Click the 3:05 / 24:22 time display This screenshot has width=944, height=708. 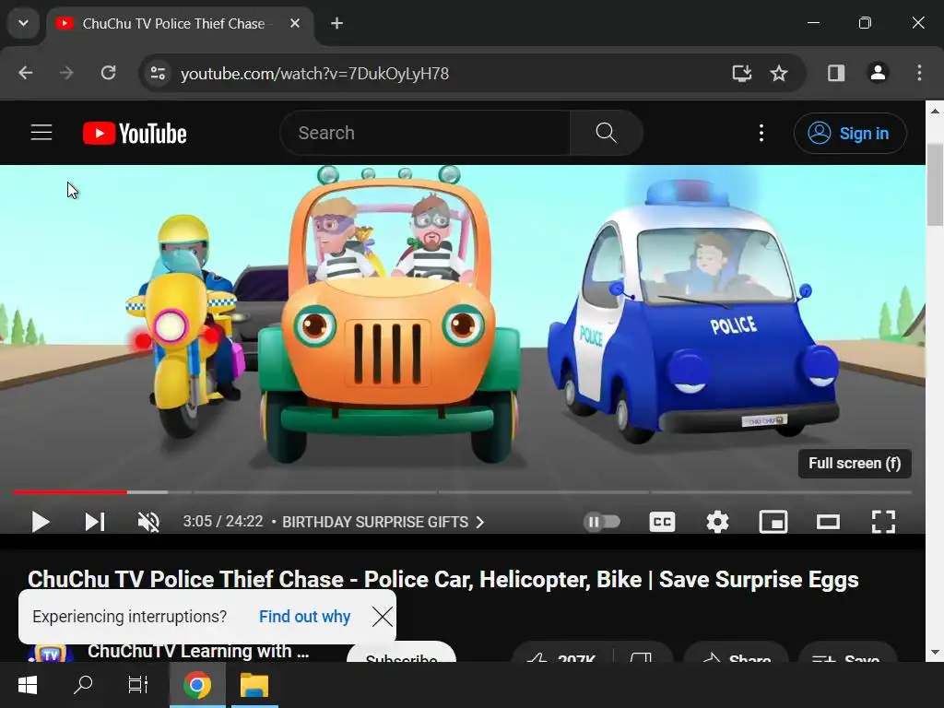(x=223, y=522)
